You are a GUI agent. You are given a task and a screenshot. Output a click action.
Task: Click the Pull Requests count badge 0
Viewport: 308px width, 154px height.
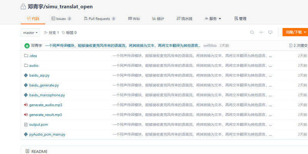[x=114, y=19]
